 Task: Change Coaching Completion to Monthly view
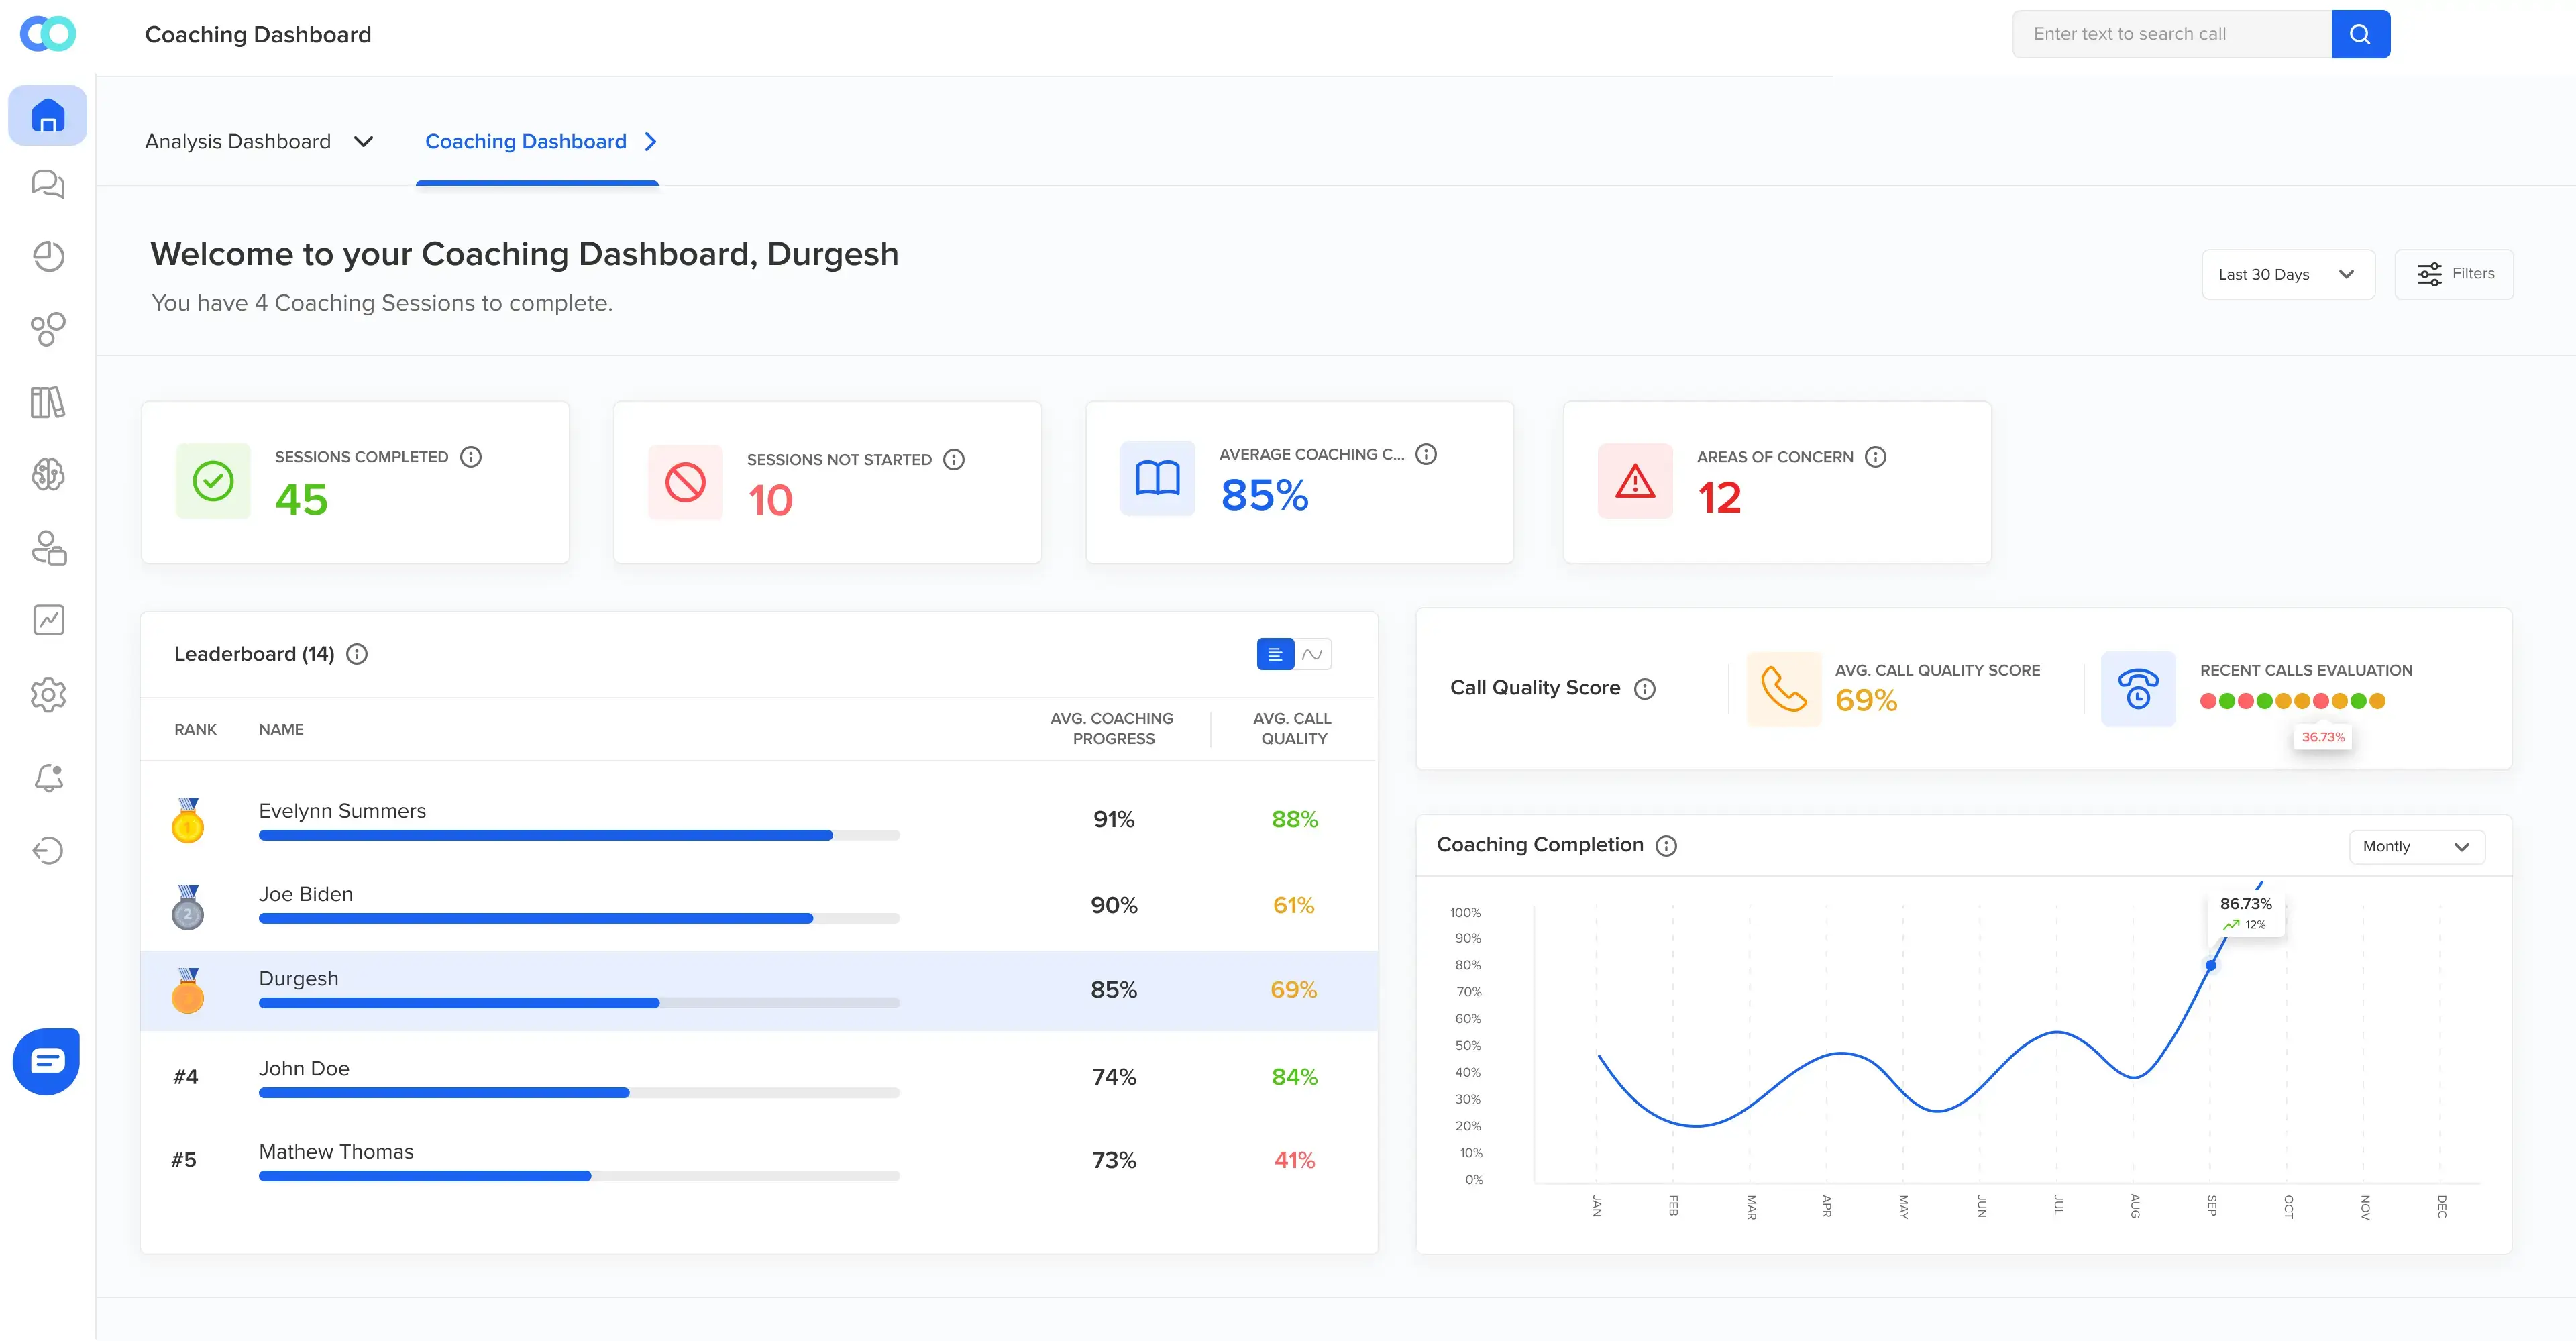pos(2417,846)
